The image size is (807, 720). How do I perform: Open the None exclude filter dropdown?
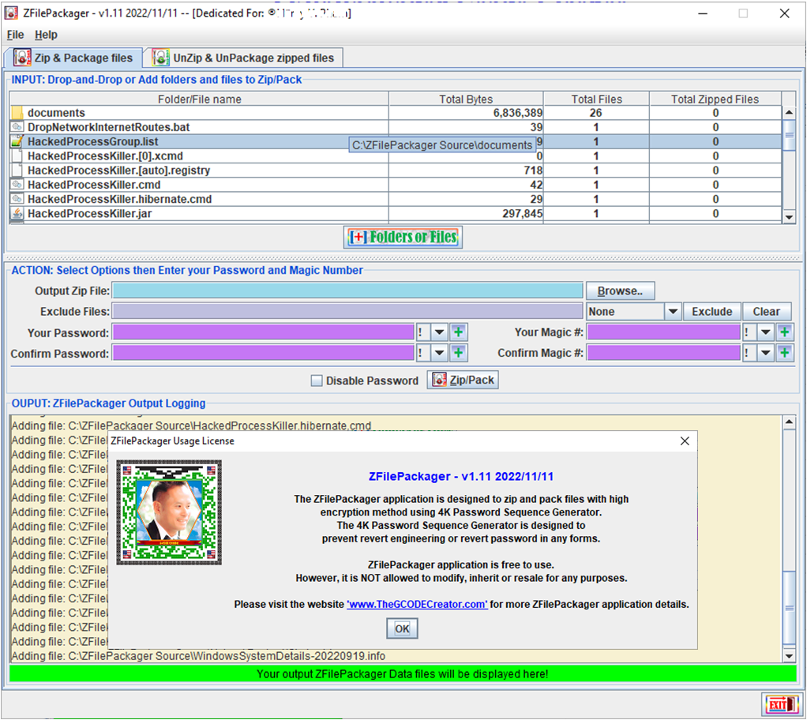pos(672,312)
